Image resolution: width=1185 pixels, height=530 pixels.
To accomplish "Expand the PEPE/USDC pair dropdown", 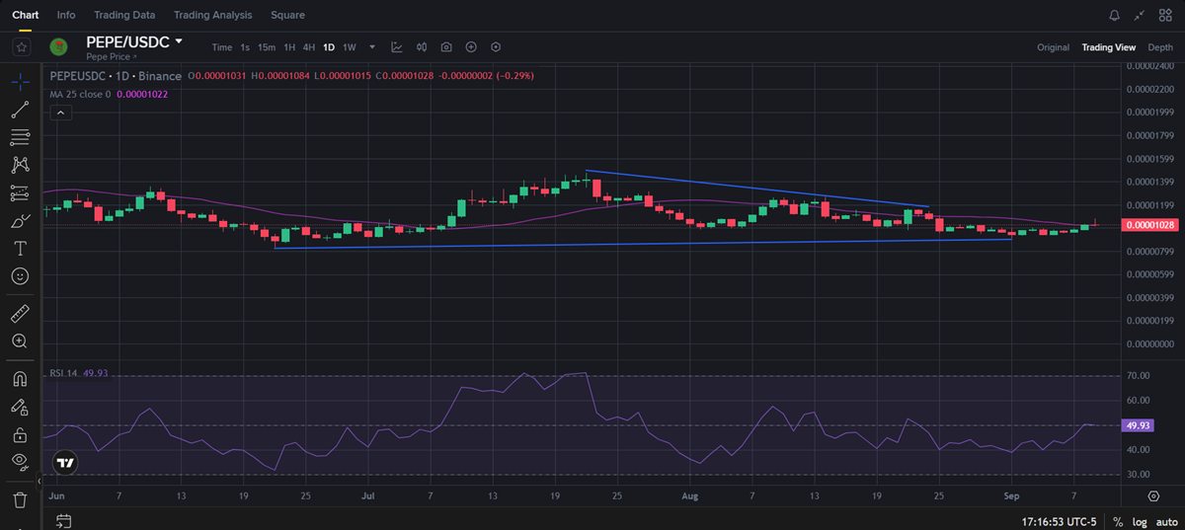I will coord(179,41).
